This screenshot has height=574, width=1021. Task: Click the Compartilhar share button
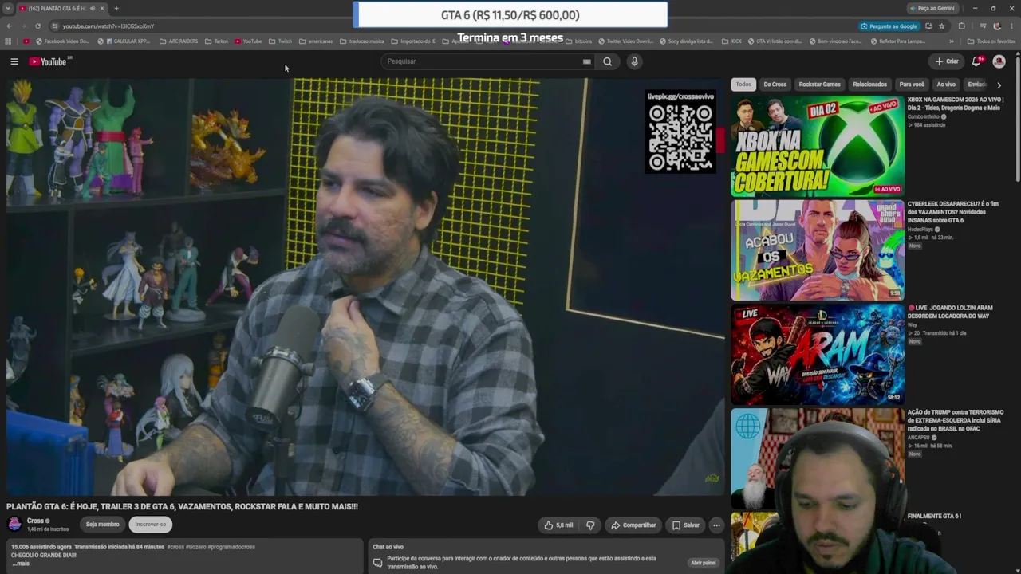click(633, 525)
